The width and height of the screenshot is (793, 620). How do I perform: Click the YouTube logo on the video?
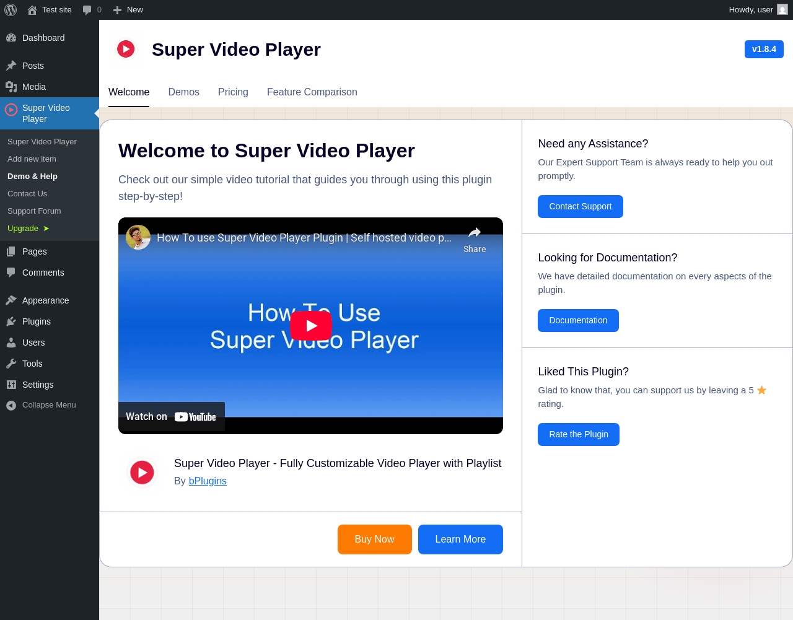click(195, 417)
